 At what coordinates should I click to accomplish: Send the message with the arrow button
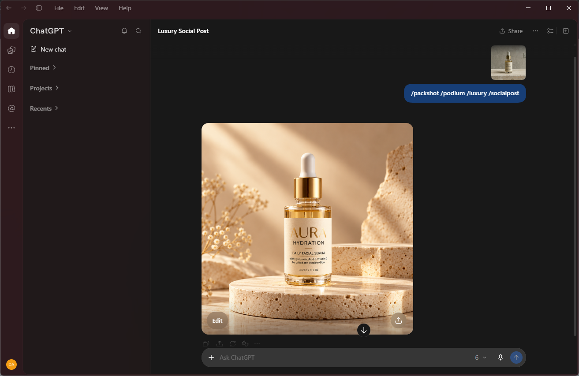tap(516, 357)
